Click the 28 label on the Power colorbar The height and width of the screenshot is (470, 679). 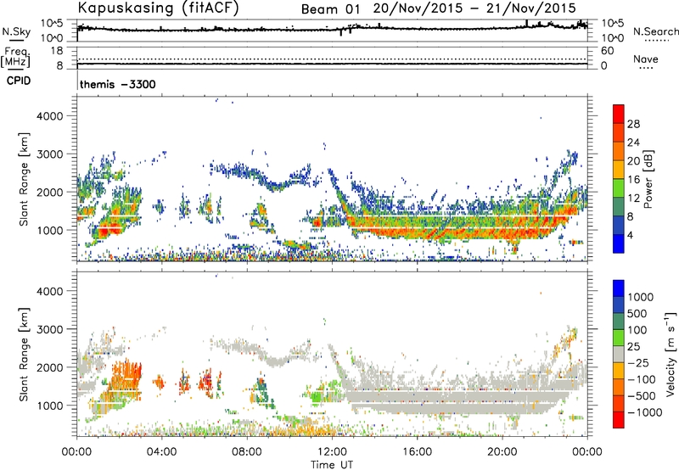tap(633, 124)
